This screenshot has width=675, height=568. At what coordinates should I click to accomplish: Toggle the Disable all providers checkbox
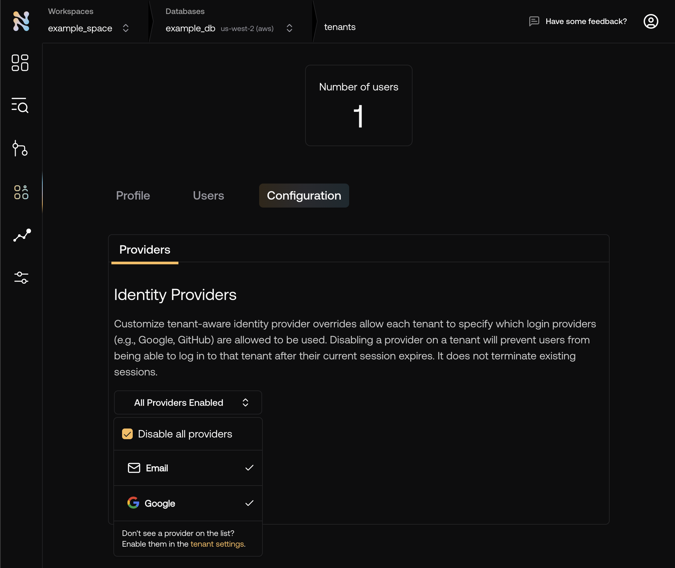127,434
